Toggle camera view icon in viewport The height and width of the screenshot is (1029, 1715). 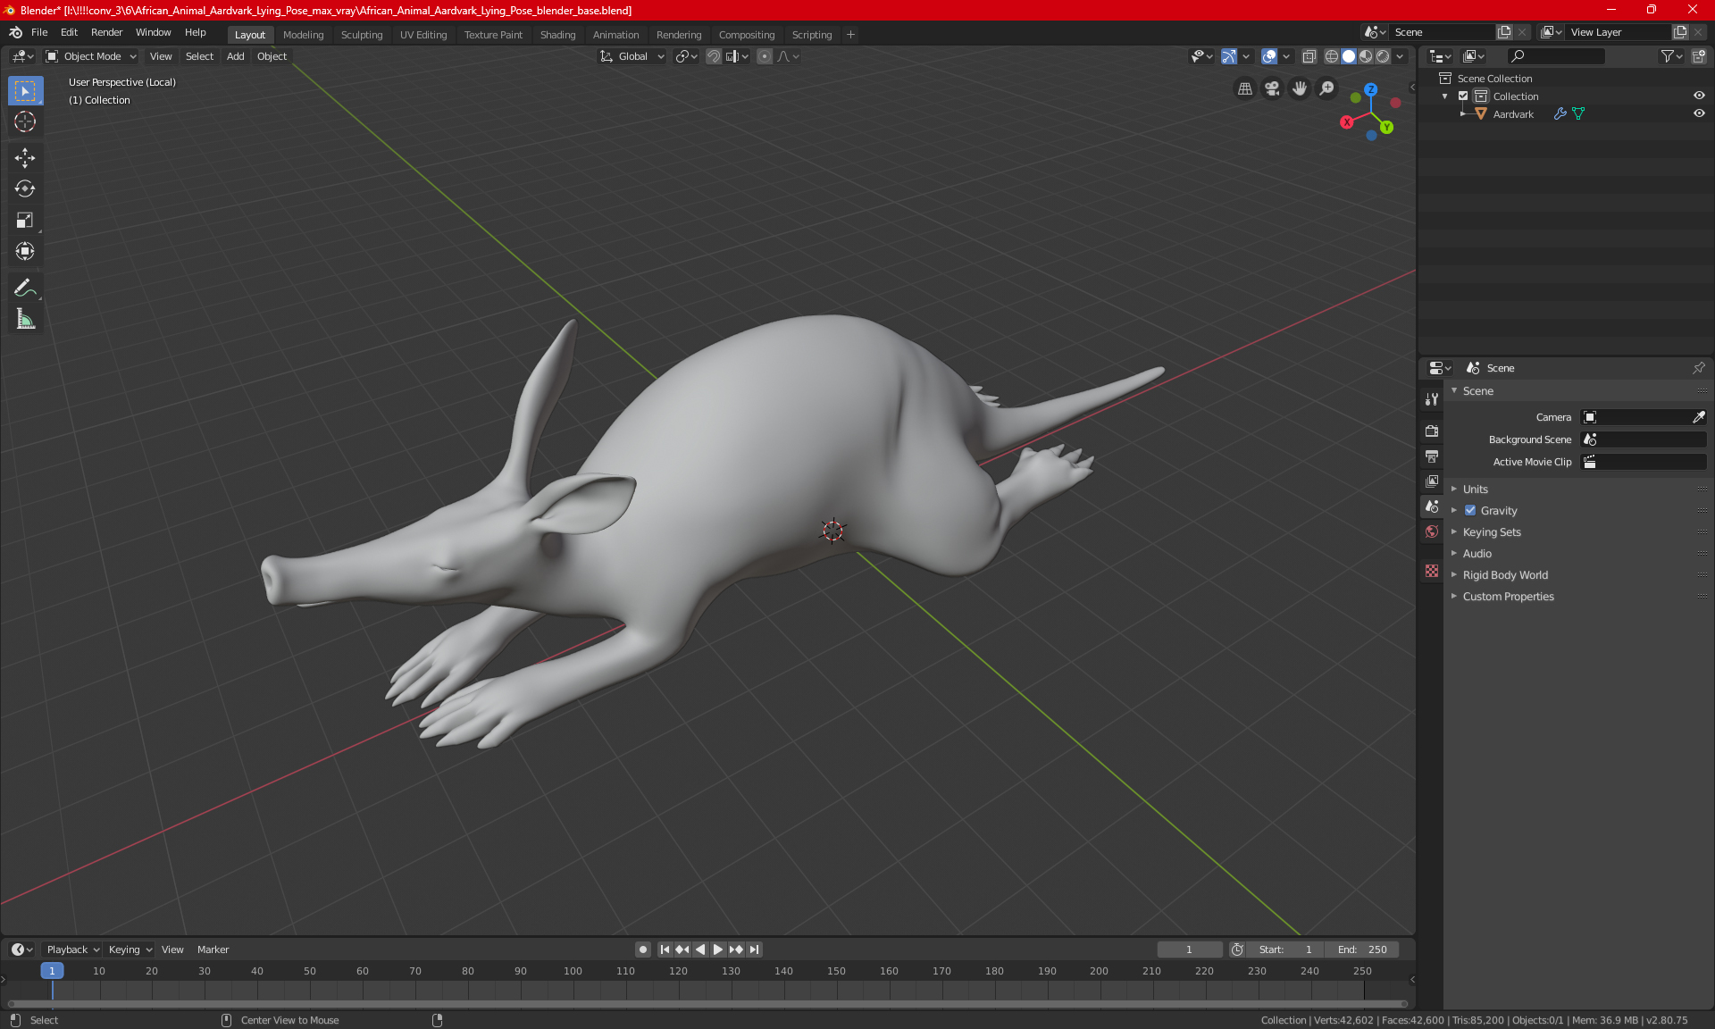tap(1272, 88)
